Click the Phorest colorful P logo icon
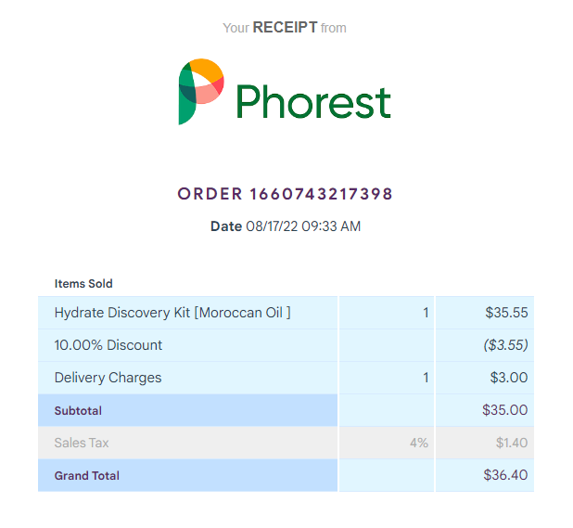 click(201, 92)
